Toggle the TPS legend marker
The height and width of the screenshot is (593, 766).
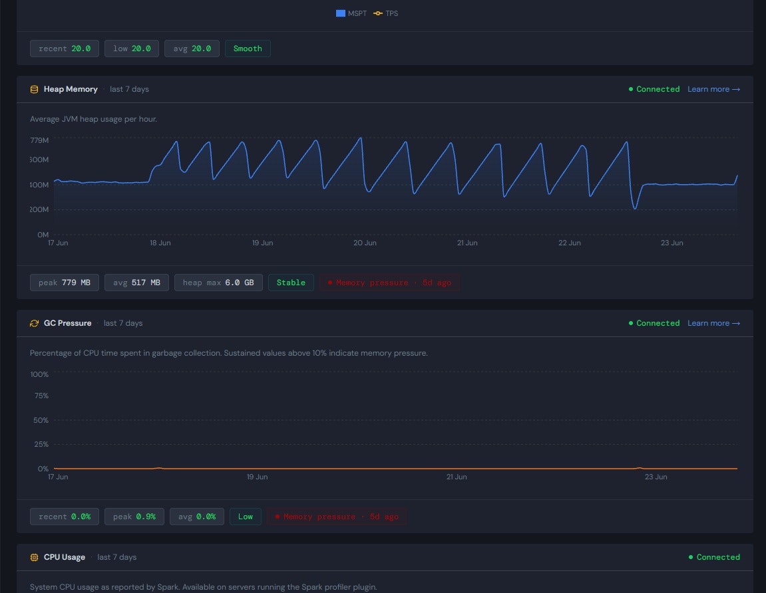[x=377, y=13]
